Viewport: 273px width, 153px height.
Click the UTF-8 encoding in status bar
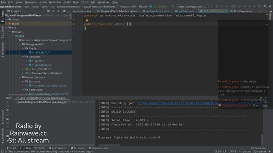(x=232, y=151)
